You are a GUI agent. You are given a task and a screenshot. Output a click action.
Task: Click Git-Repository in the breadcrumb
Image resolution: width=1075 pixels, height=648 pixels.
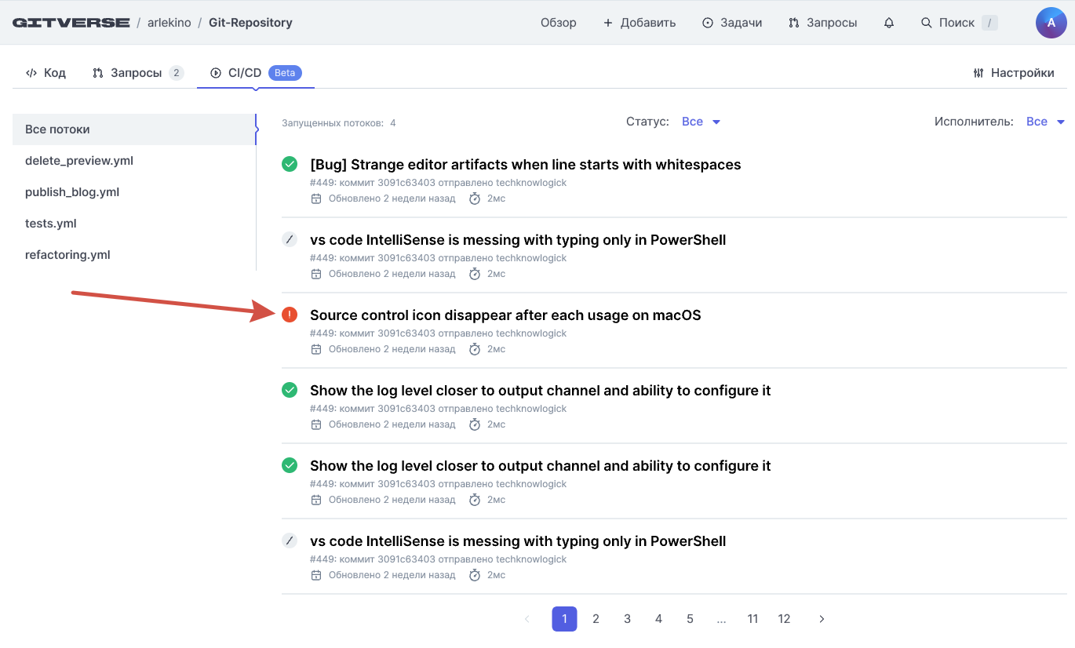pos(250,23)
